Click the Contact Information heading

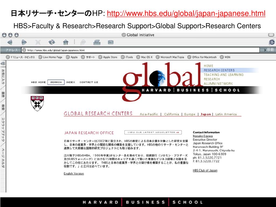(206, 132)
